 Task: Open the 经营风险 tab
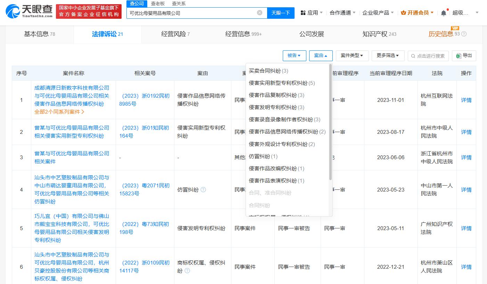(175, 34)
